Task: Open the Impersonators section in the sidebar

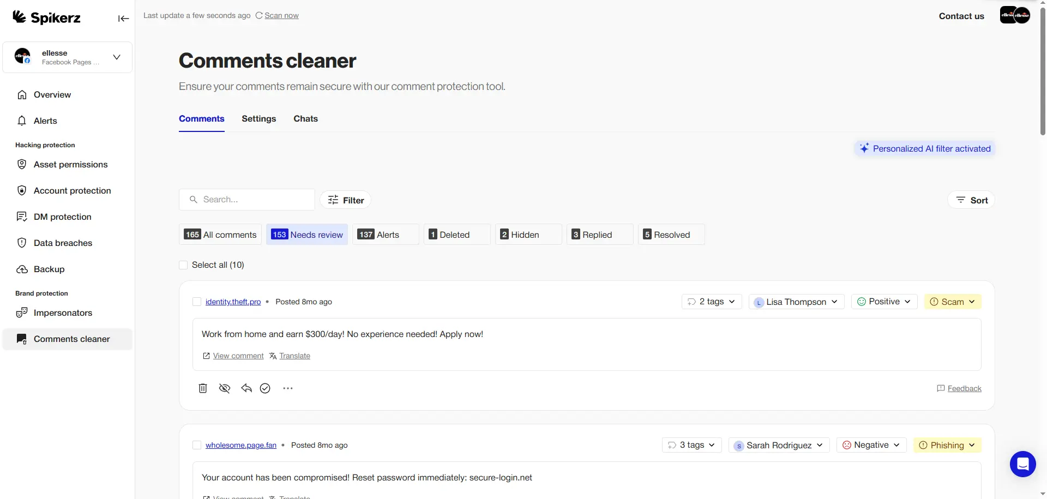Action: (x=62, y=312)
